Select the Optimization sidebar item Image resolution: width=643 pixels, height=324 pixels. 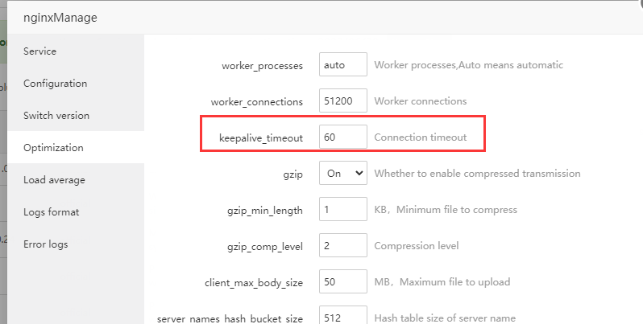[53, 148]
